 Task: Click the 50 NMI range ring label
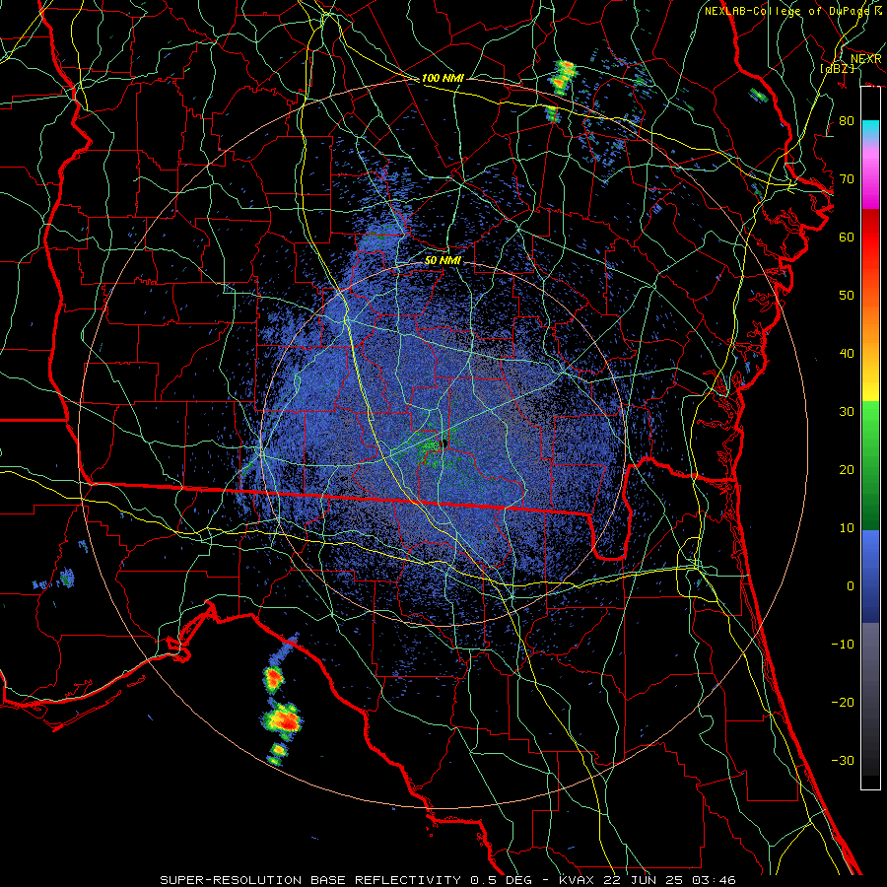tap(443, 260)
